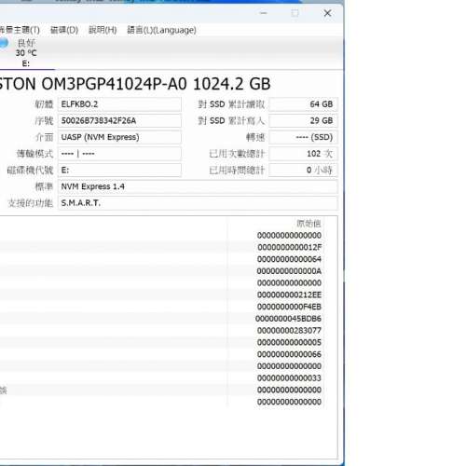This screenshot has height=466, width=466.
Task: Click the standard field NVM Express 1.4
Action: [198, 186]
